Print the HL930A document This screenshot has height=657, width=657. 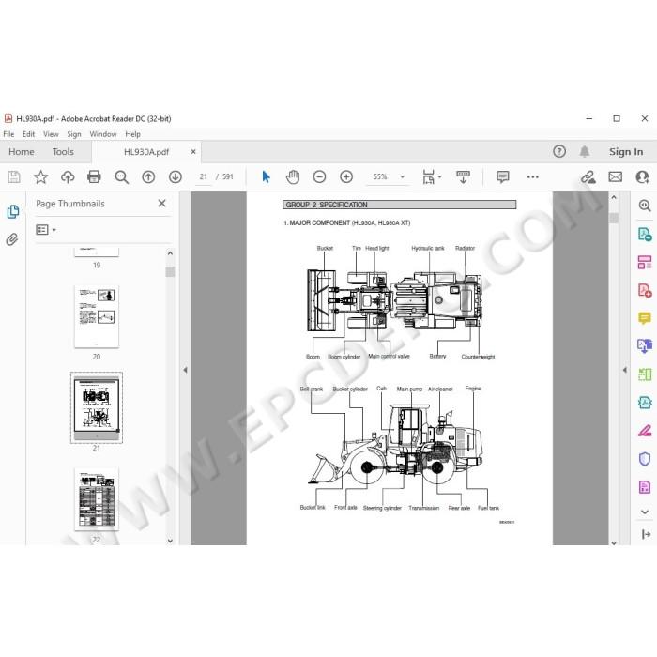[x=94, y=176]
